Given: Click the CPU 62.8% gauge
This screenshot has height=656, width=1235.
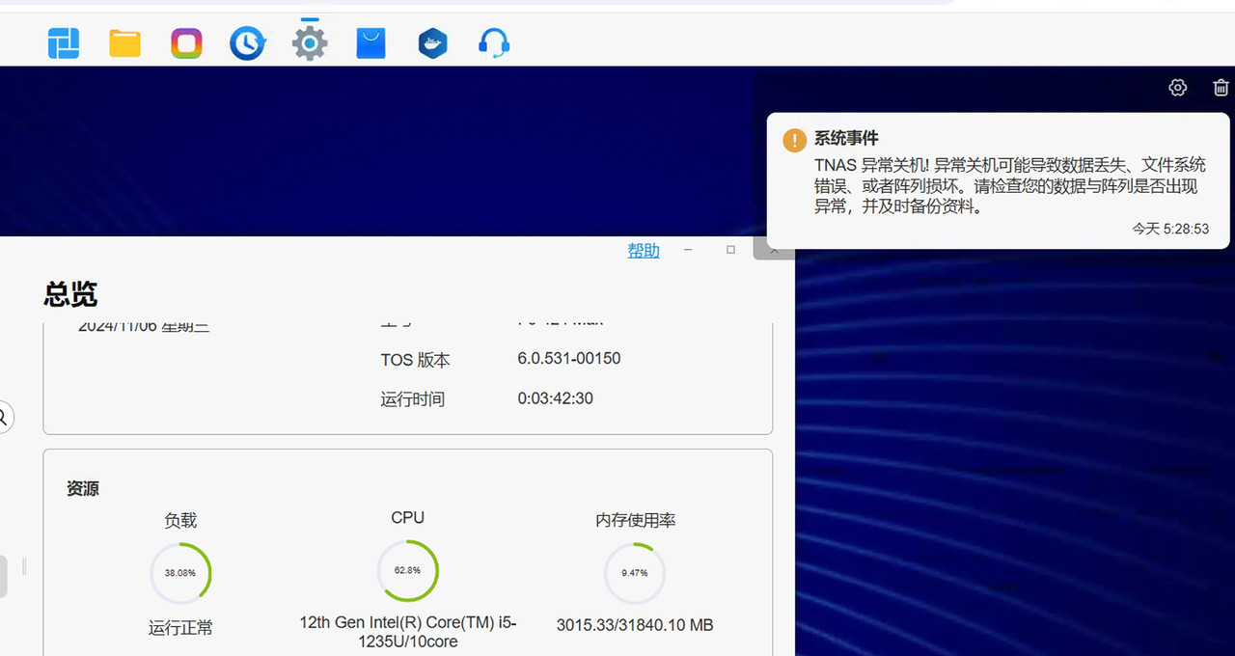Looking at the screenshot, I should click(x=407, y=570).
